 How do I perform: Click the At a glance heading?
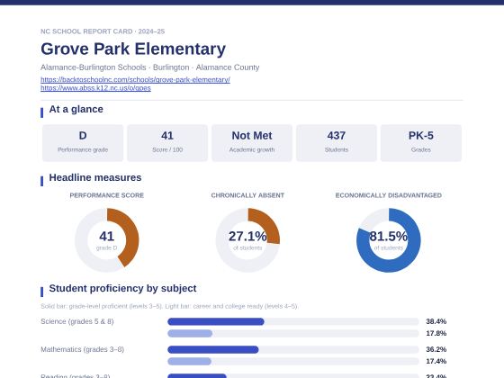[76, 109]
